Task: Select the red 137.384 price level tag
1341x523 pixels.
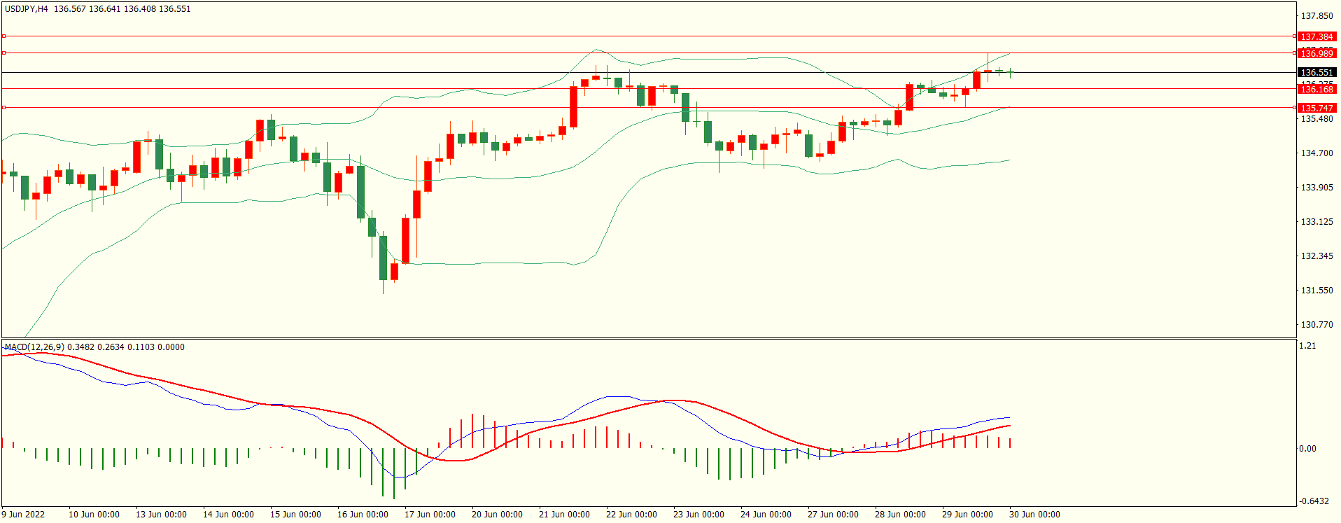Action: [x=1317, y=36]
